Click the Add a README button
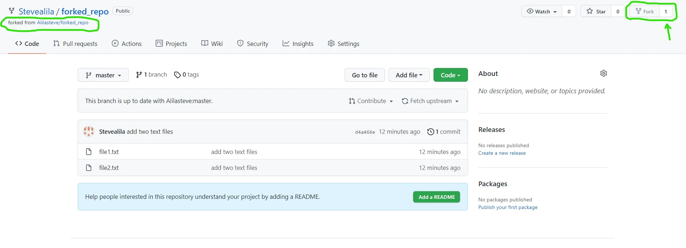 (x=436, y=197)
